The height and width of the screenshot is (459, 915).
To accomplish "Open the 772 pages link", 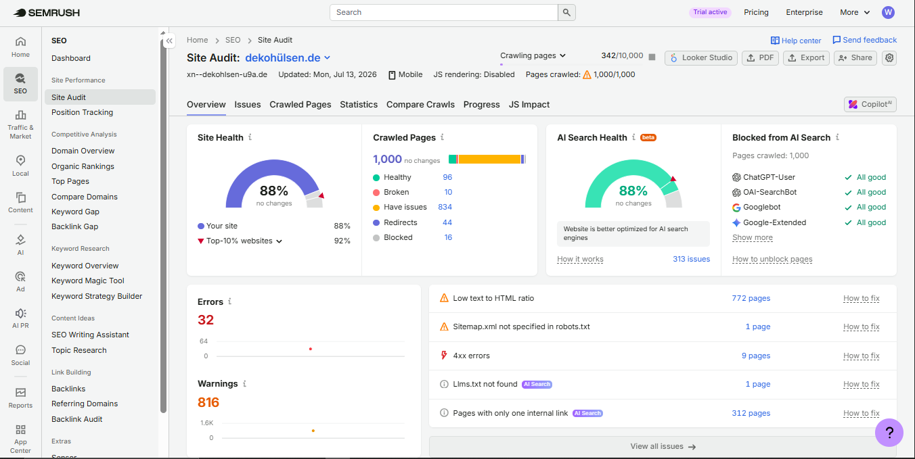I will coord(751,298).
